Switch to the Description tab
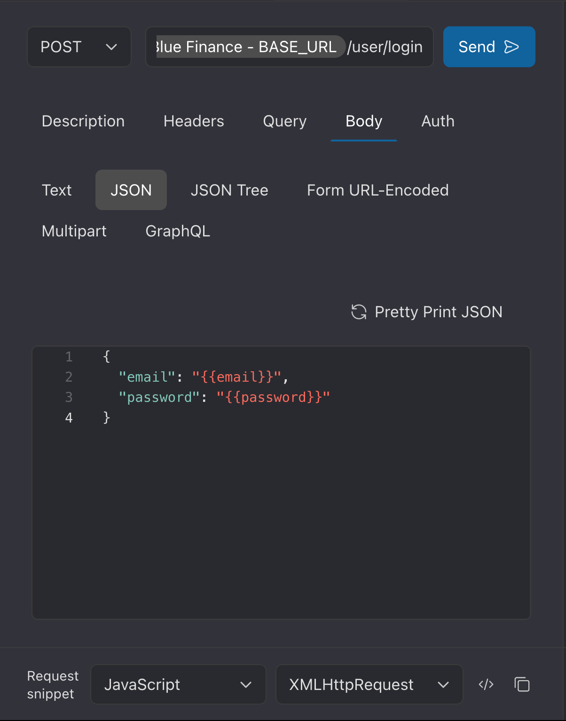 83,121
